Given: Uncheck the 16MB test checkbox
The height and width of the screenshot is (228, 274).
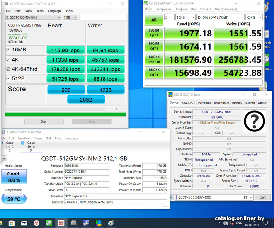Looking at the screenshot, I should [x=9, y=50].
